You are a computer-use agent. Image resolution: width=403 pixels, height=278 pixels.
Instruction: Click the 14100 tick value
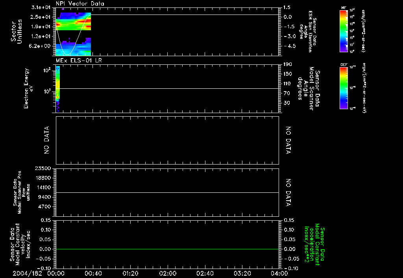(x=43, y=187)
